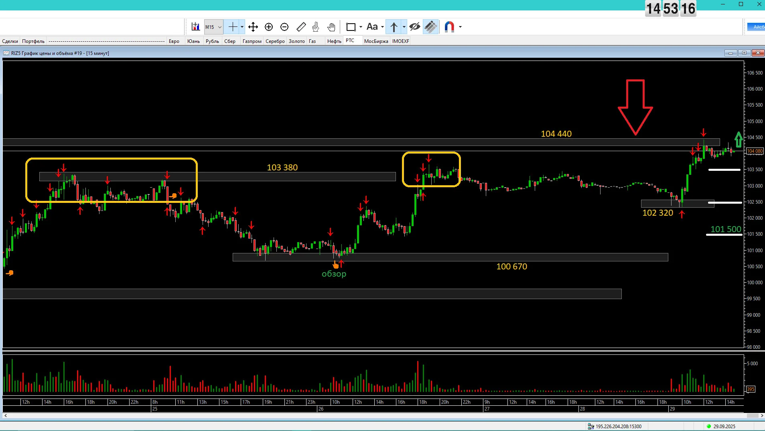The height and width of the screenshot is (431, 765).
Task: Select the zoom out magnifier tool
Action: [284, 27]
